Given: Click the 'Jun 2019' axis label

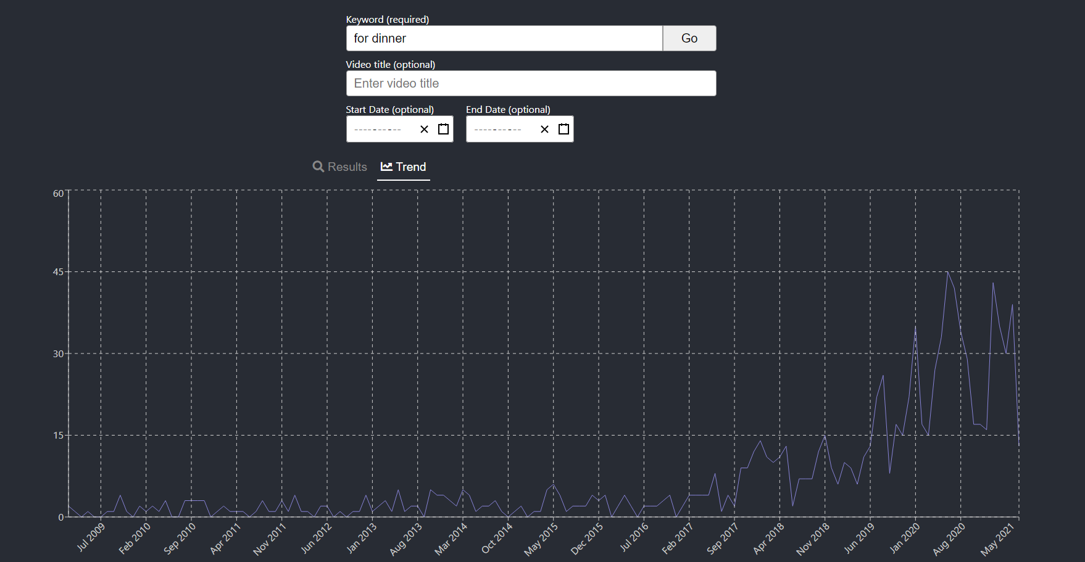Looking at the screenshot, I should 859,538.
